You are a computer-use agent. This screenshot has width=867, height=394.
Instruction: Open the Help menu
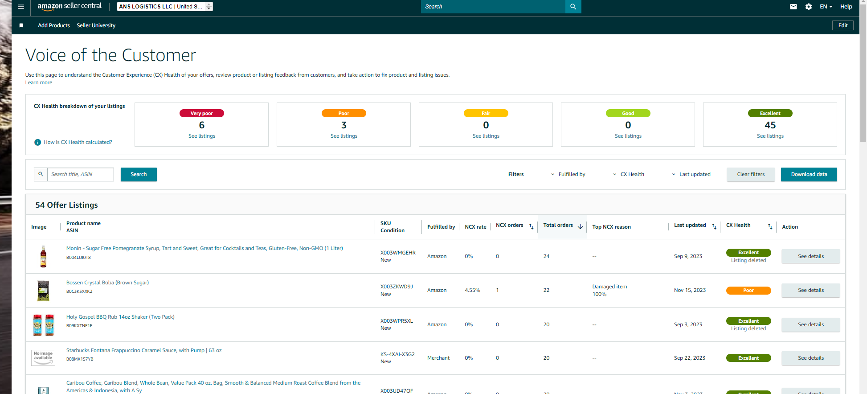pos(846,7)
